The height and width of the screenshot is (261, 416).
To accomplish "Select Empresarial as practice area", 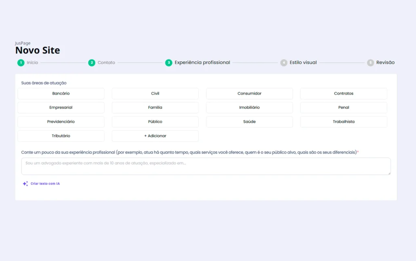I will coord(61,108).
